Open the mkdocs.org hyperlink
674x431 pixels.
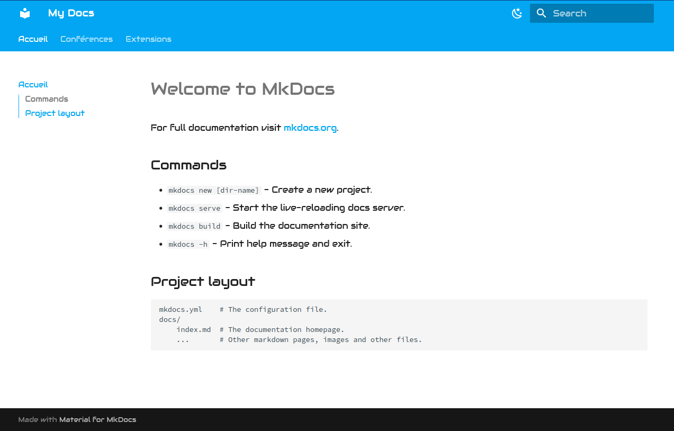310,128
